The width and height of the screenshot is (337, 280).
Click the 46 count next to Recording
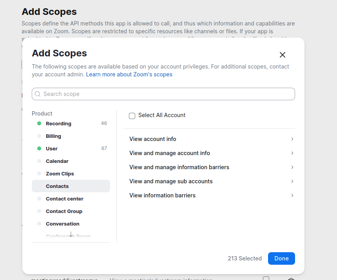click(x=104, y=123)
